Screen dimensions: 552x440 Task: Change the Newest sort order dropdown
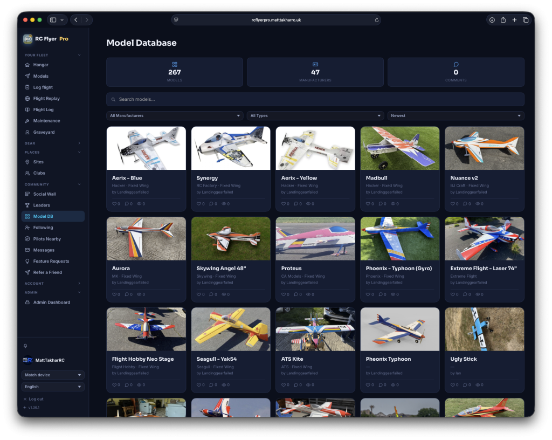pyautogui.click(x=456, y=116)
